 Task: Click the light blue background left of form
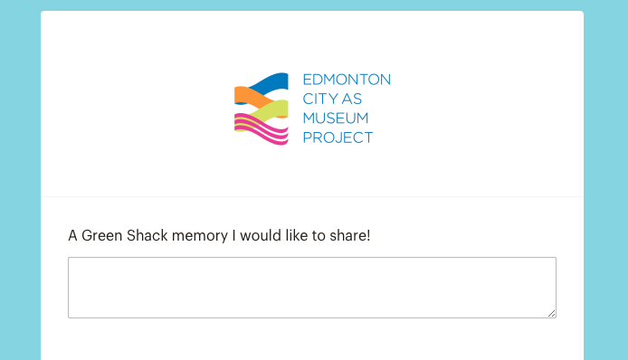pyautogui.click(x=20, y=180)
